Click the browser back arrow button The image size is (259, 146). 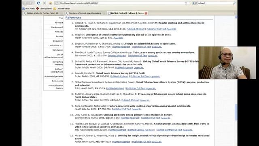click(x=25, y=3)
